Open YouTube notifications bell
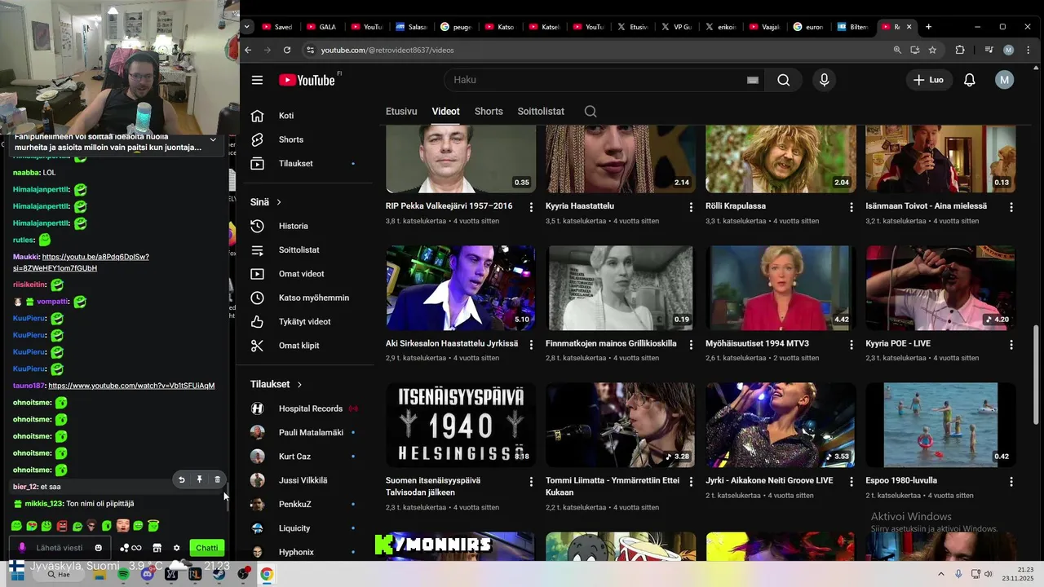Viewport: 1044px width, 587px height. pos(970,80)
